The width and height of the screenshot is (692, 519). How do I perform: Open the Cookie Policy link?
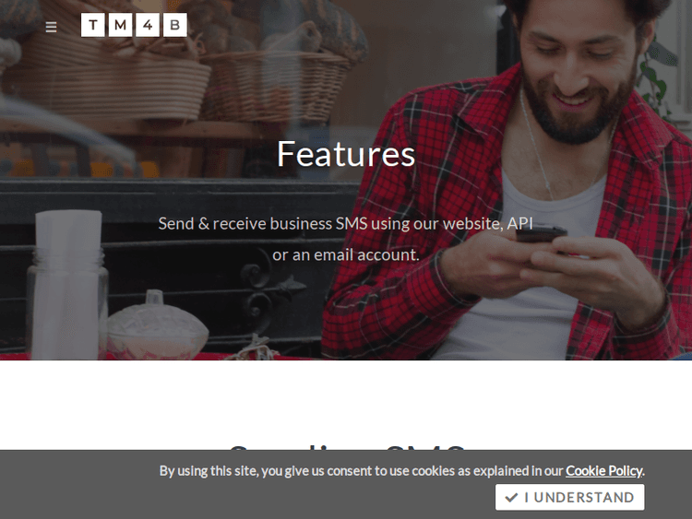[x=603, y=471]
